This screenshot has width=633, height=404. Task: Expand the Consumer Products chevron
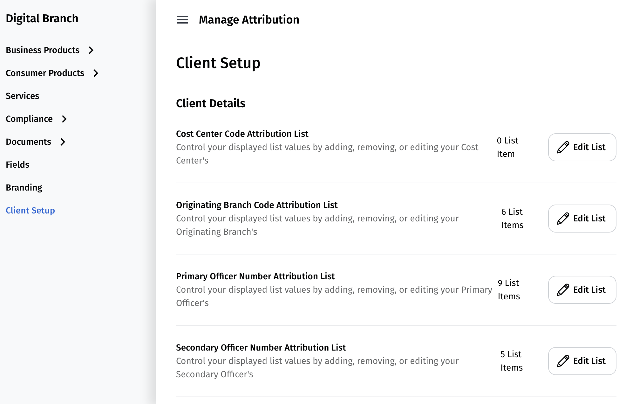(x=96, y=73)
